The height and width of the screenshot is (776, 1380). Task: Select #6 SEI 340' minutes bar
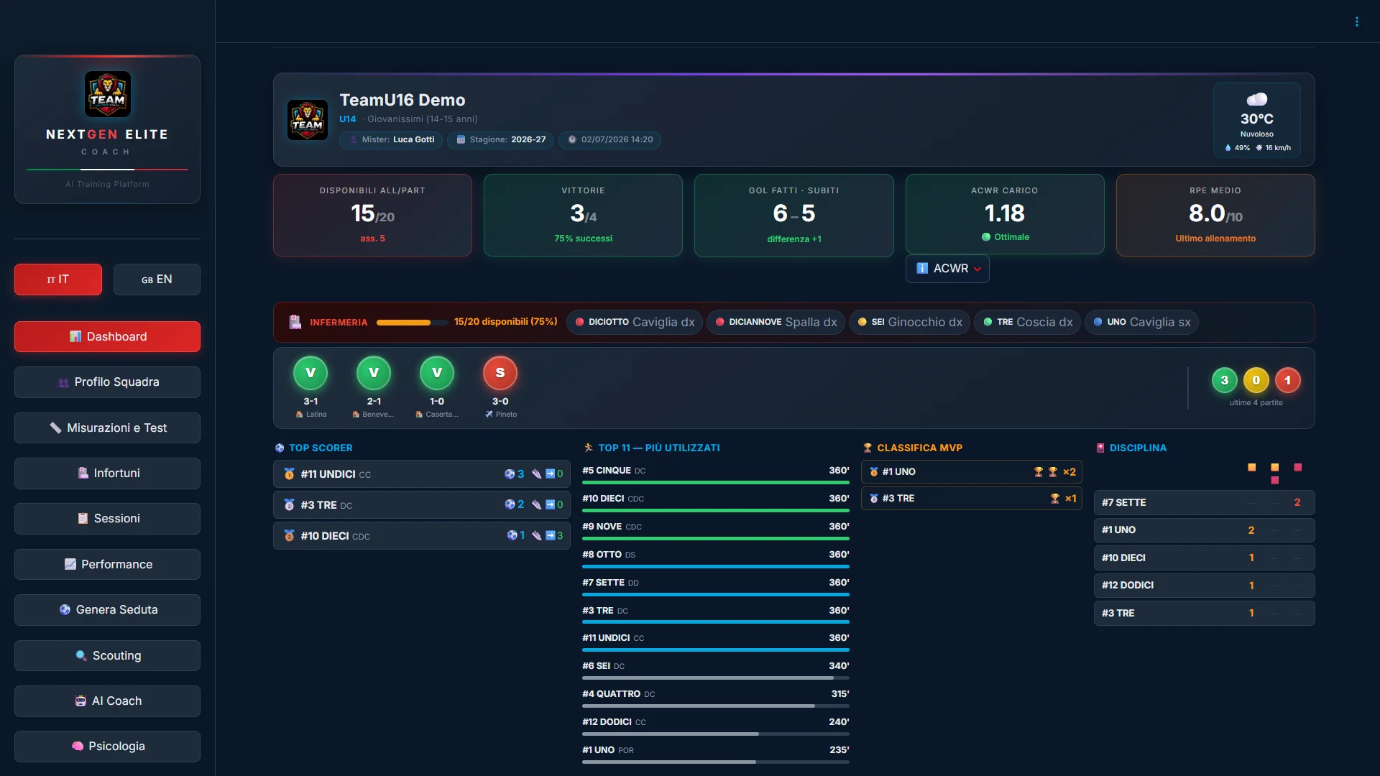tap(716, 678)
